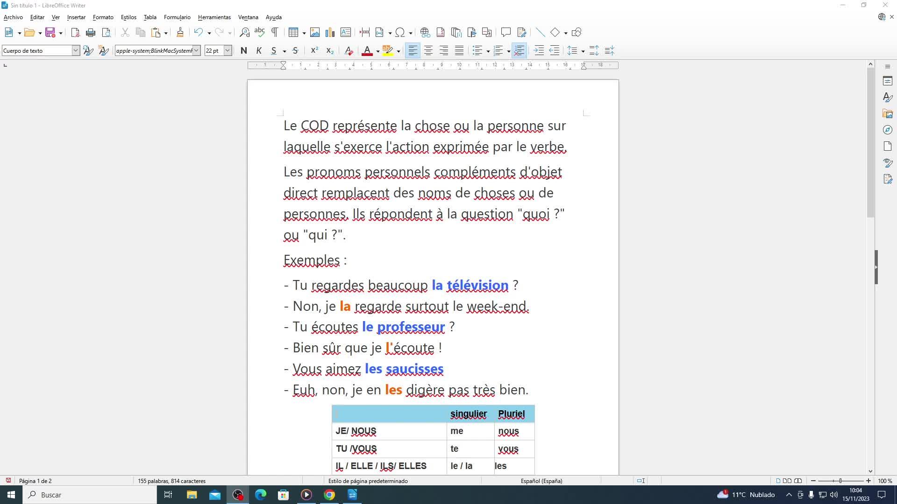Click the Insert Image icon

(315, 33)
